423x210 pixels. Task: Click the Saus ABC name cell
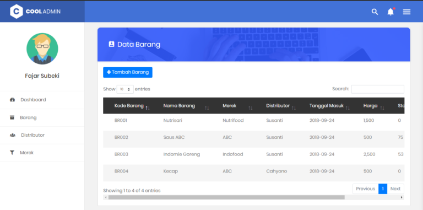tap(174, 137)
